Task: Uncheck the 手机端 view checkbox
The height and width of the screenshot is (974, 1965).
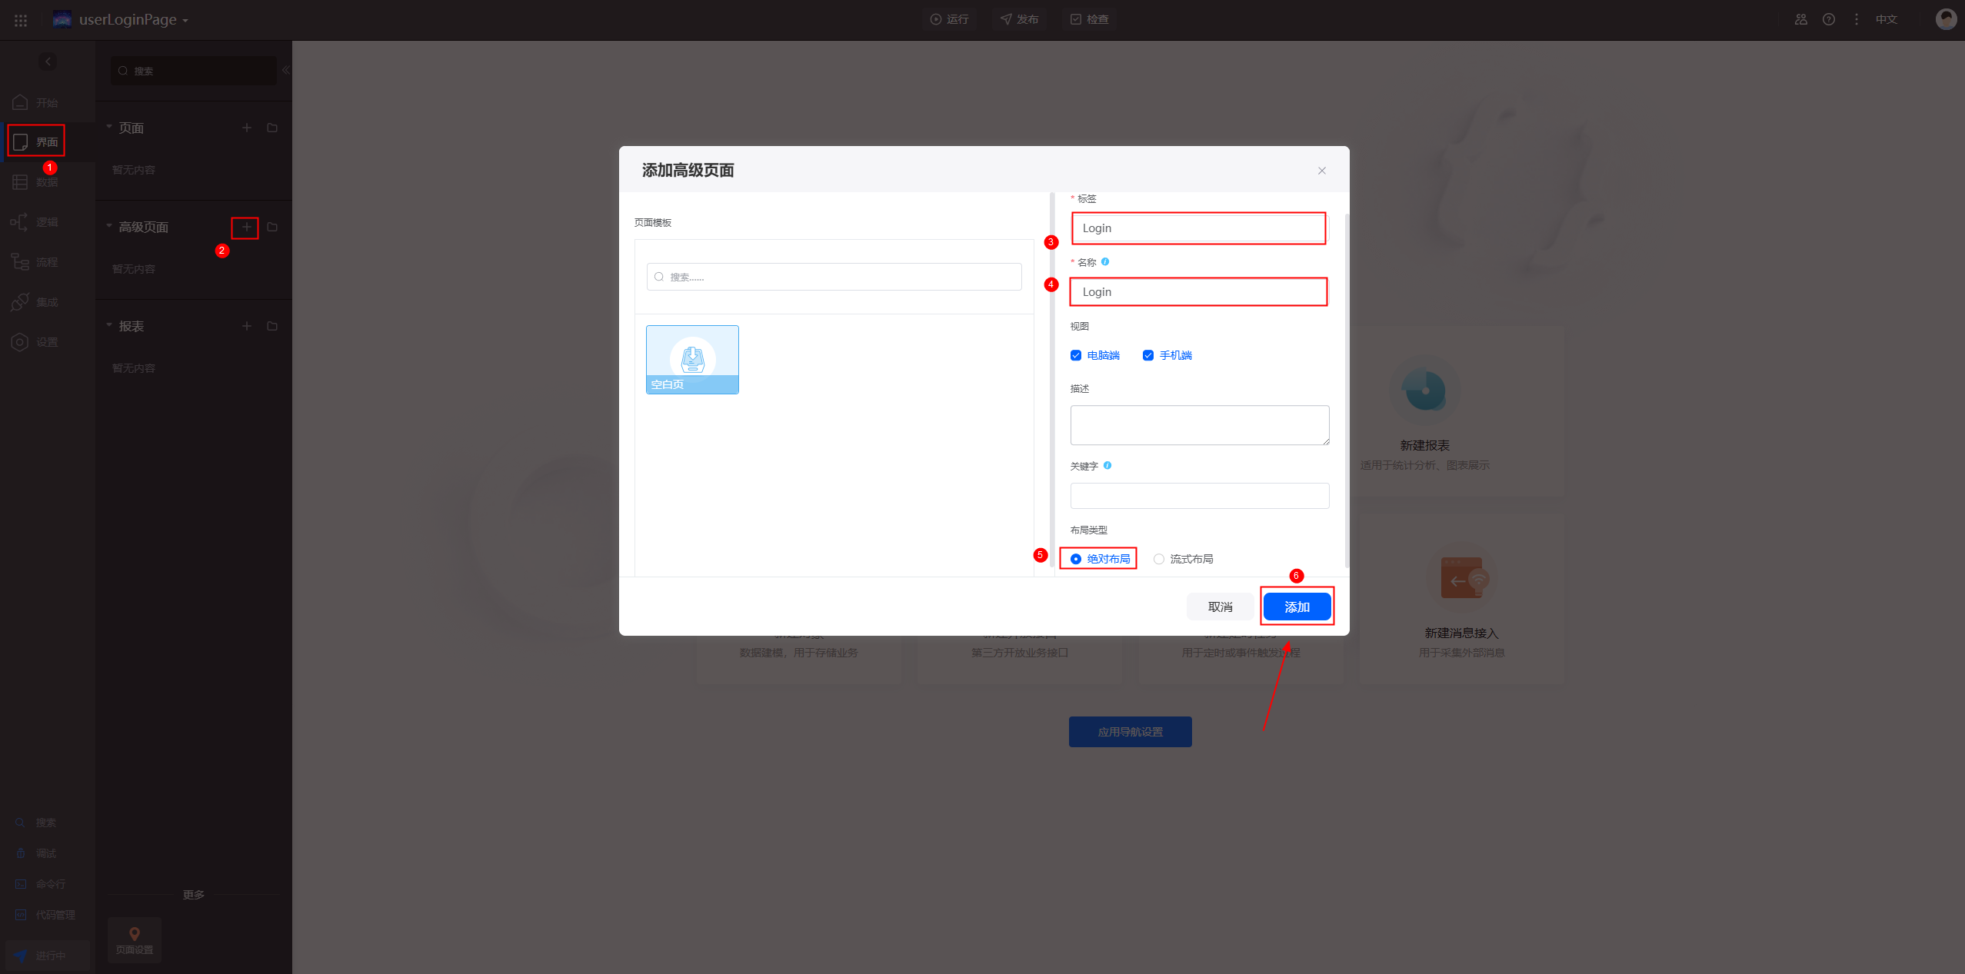Action: [x=1148, y=355]
